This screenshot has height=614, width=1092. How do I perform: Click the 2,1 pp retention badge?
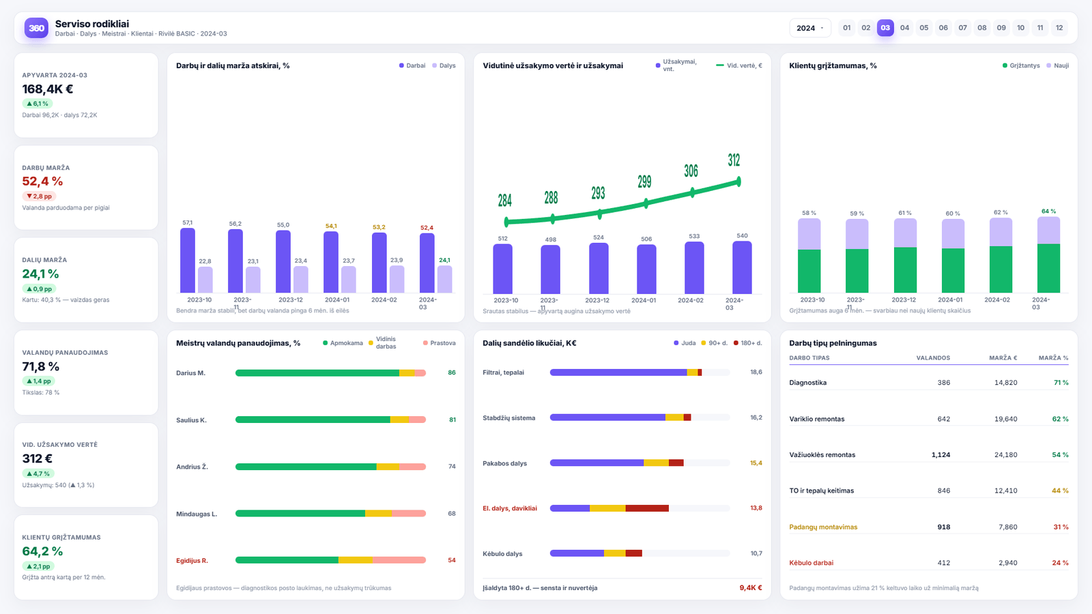click(38, 566)
